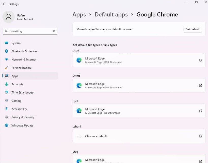The image size is (208, 163).
Task: Open Privacy & security settings
Action: (x=30, y=117)
